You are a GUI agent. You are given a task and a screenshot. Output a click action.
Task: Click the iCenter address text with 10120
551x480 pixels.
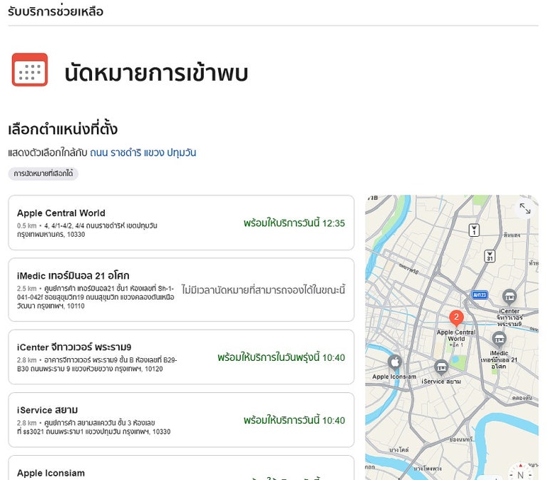[x=97, y=364]
